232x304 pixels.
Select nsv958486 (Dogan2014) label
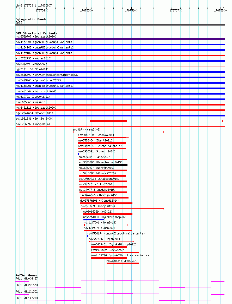(105, 239)
